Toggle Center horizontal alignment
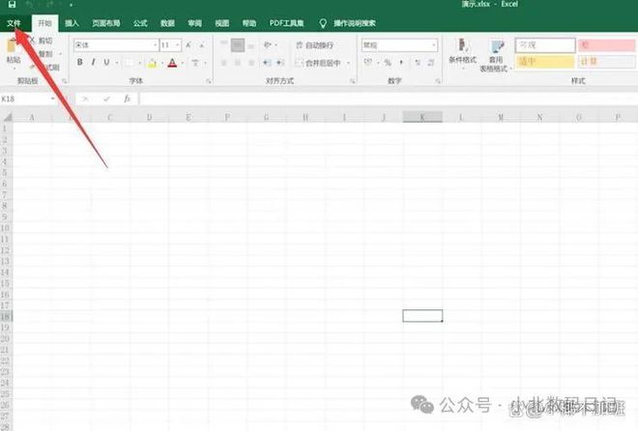This screenshot has height=431, width=638. (x=238, y=63)
